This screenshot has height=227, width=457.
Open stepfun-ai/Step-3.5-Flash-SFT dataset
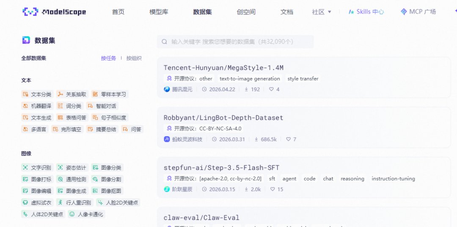(x=221, y=168)
